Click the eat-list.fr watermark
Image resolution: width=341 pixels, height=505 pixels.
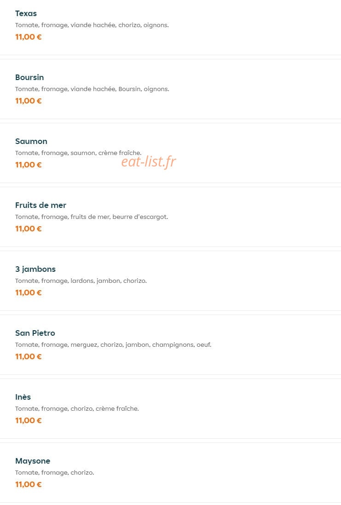pyautogui.click(x=149, y=162)
